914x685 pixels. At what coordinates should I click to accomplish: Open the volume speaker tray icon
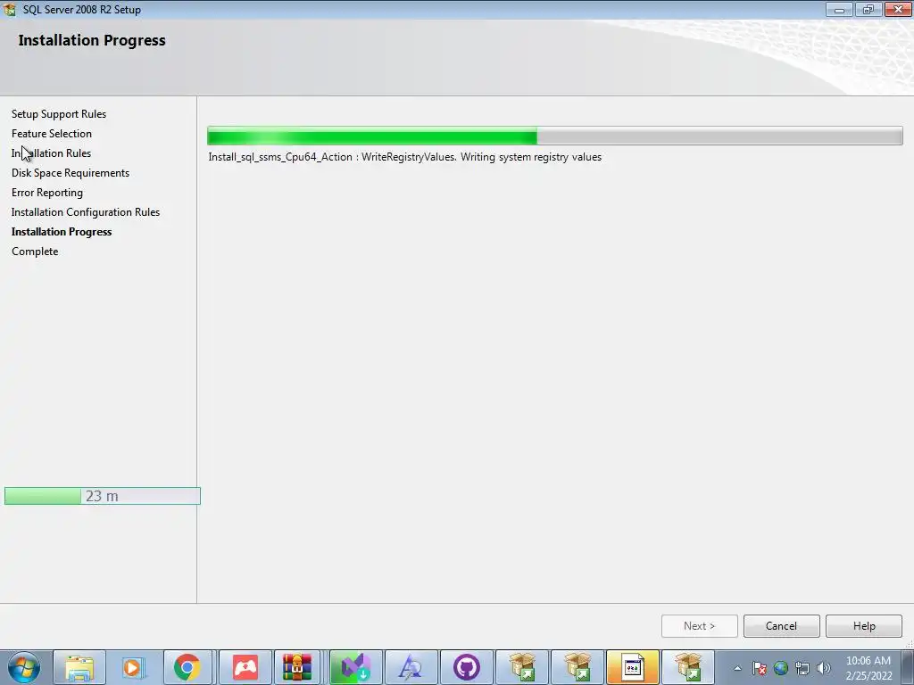click(x=824, y=668)
